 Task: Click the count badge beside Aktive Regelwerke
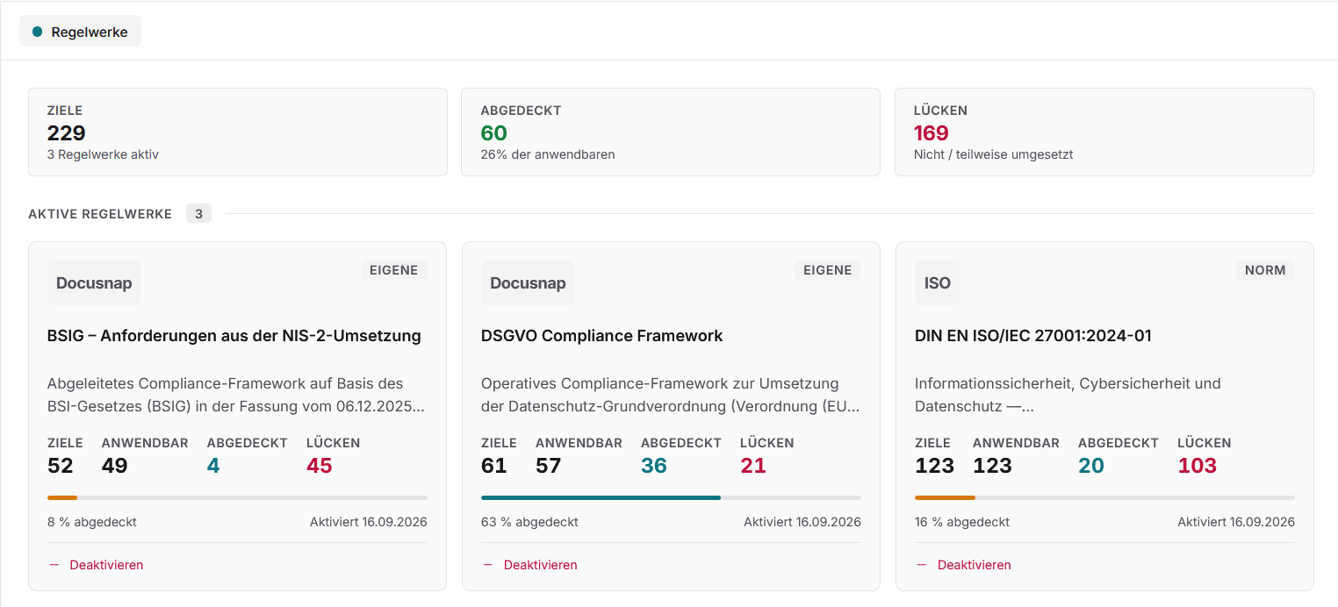pyautogui.click(x=198, y=214)
